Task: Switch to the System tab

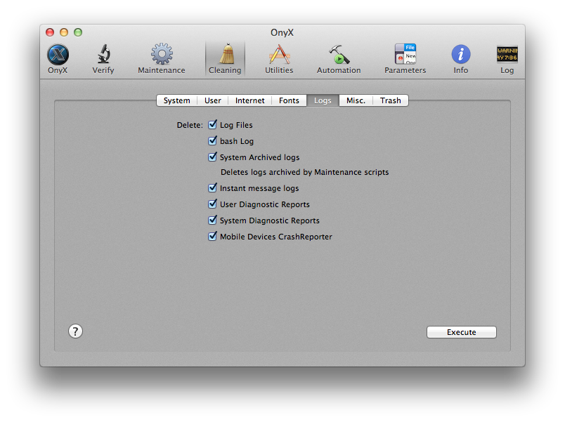Action: click(x=176, y=100)
